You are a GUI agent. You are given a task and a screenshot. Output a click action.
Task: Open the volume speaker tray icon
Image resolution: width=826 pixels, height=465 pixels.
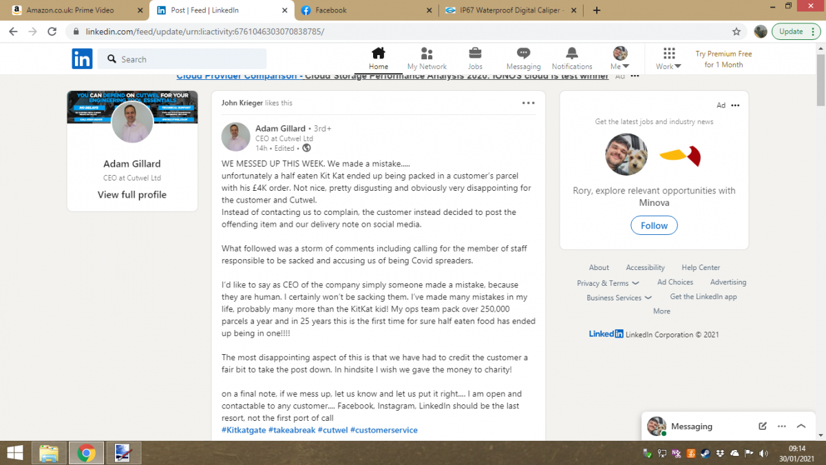coord(765,453)
